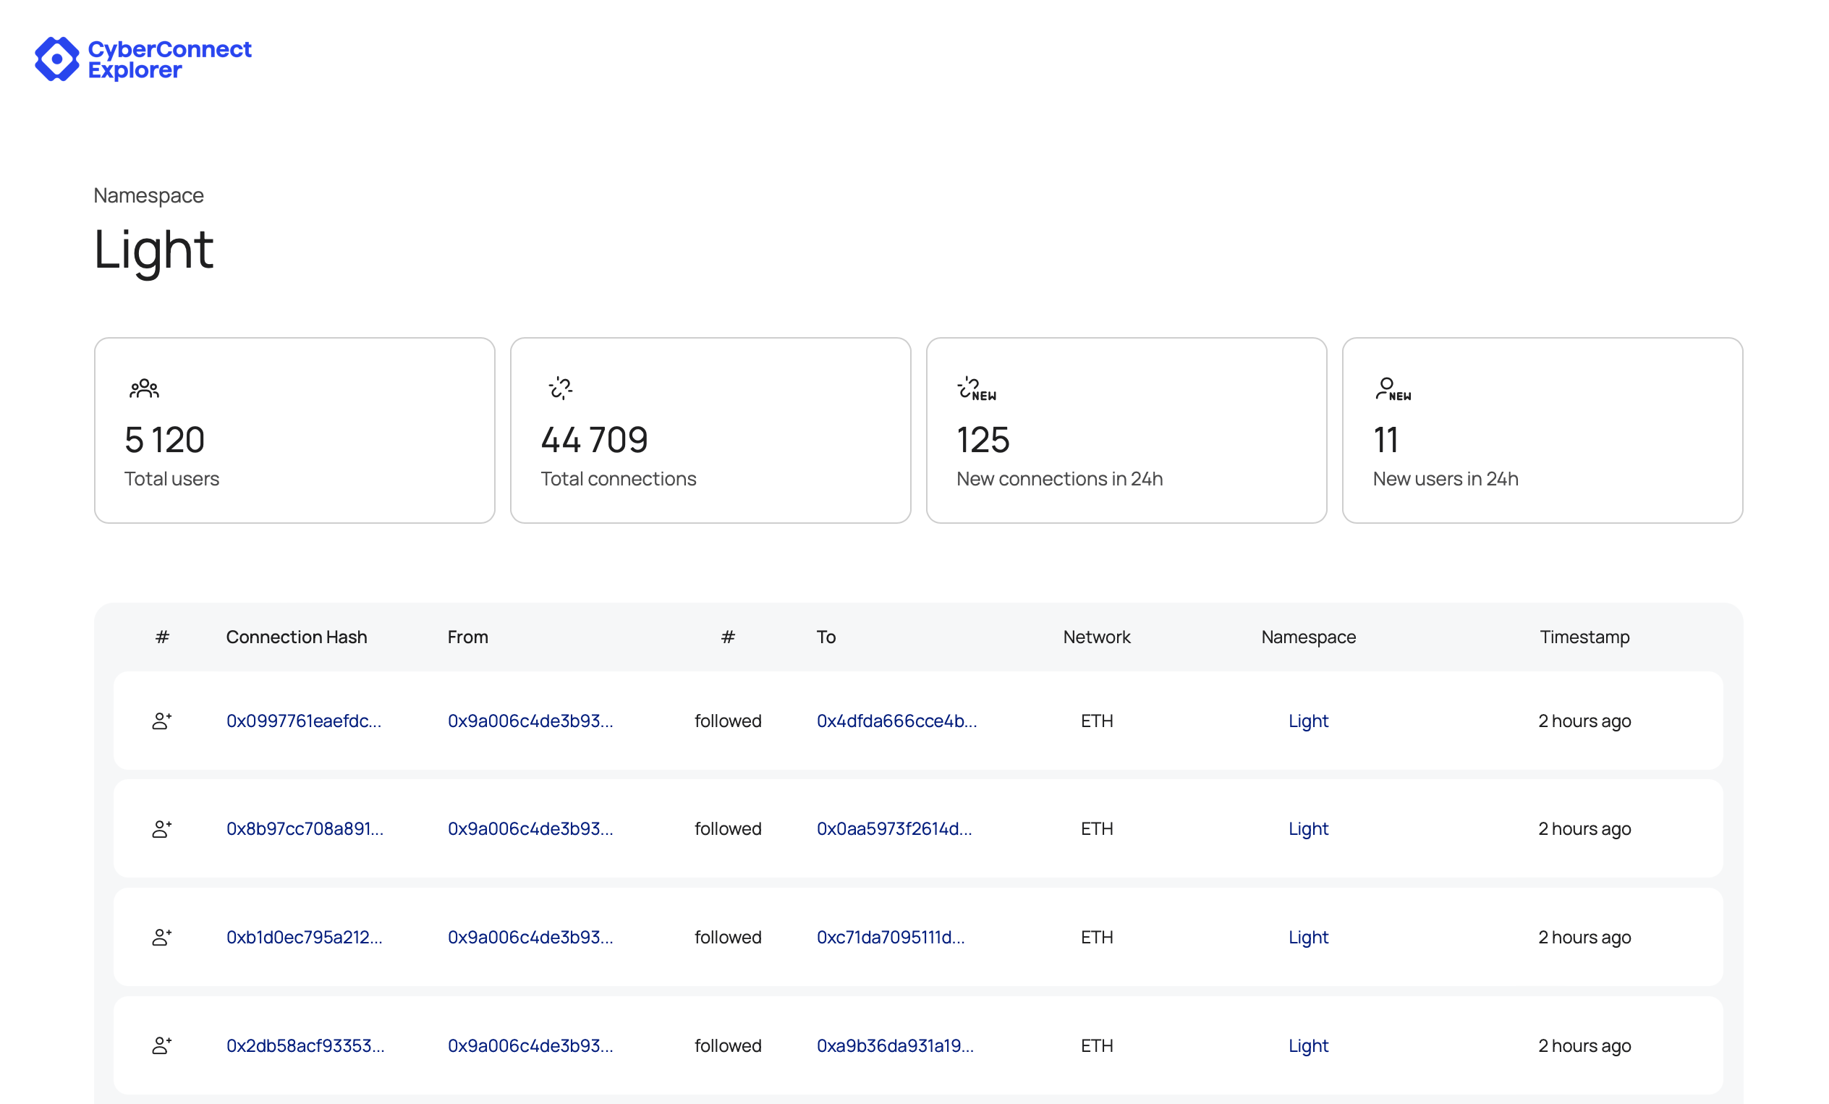
Task: Open Light namespace link in row 0x8b97cc708a891
Action: click(x=1308, y=830)
